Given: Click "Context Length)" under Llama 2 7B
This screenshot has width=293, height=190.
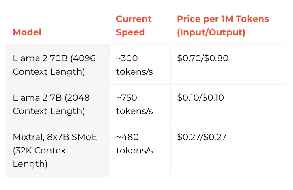Looking at the screenshot, I should pos(49,111).
